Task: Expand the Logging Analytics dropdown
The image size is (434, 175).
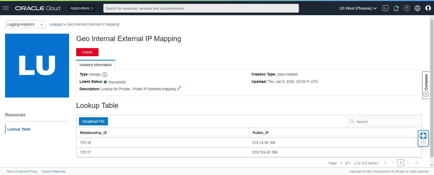Action: coord(25,24)
